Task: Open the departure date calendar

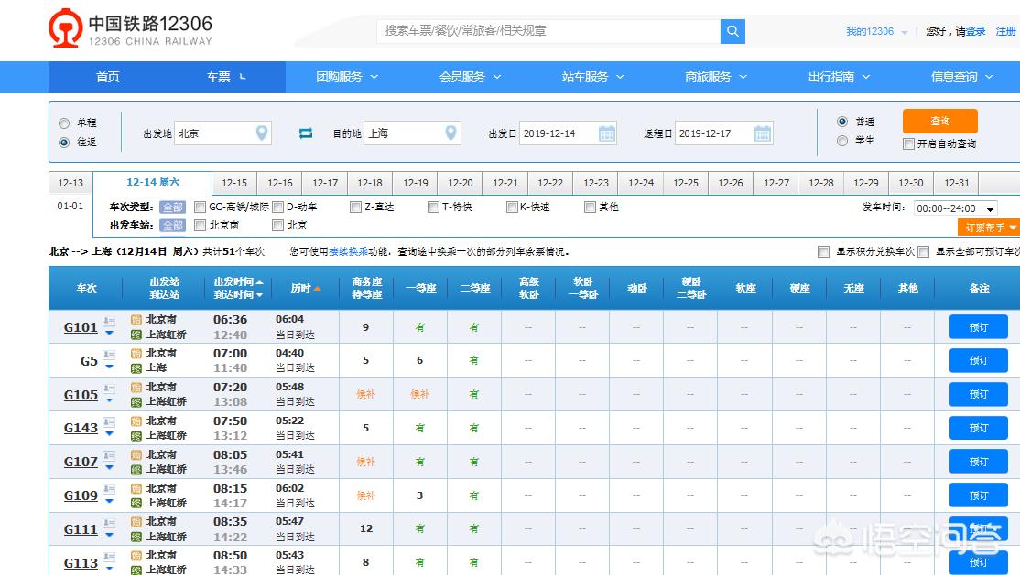Action: pyautogui.click(x=606, y=133)
